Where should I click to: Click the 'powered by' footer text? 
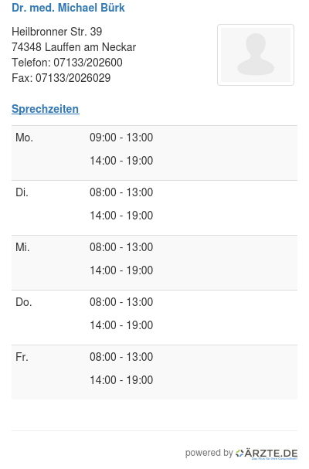coord(209,453)
